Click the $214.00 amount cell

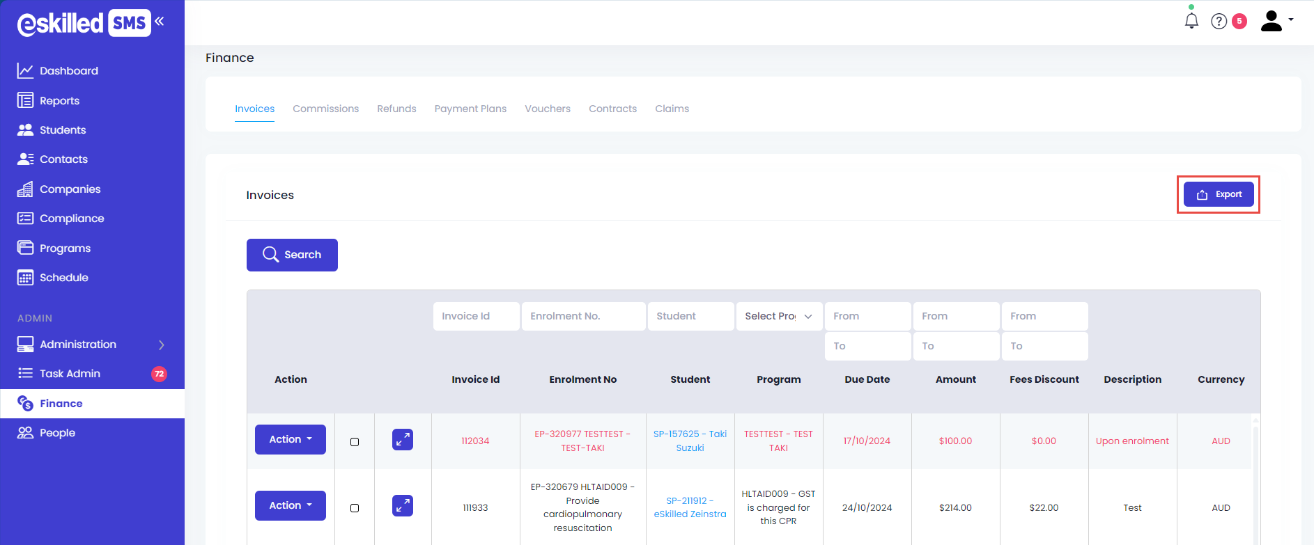coord(955,507)
